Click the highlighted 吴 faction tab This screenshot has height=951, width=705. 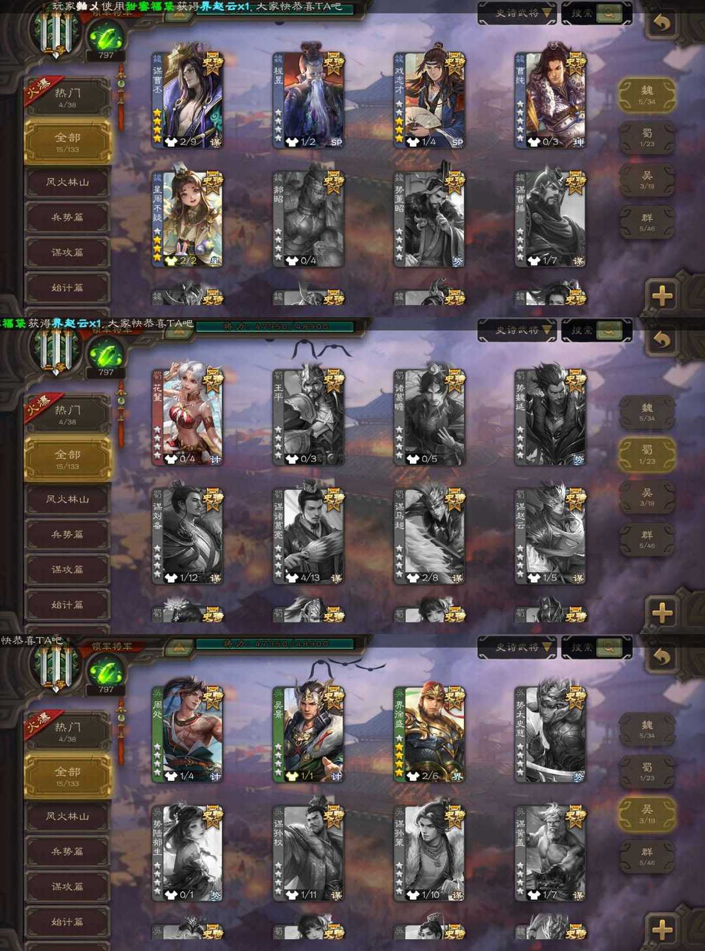tap(647, 814)
